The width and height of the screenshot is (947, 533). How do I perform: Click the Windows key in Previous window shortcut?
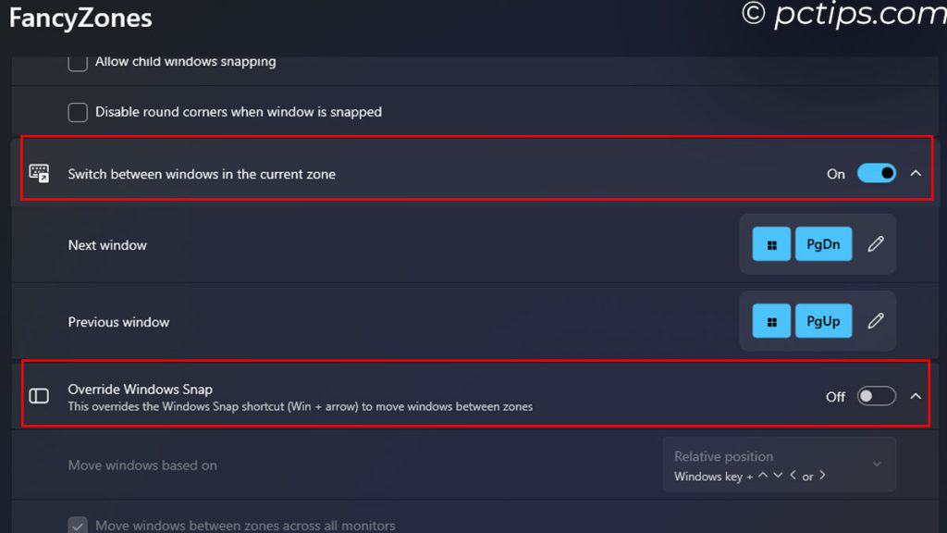tap(771, 322)
